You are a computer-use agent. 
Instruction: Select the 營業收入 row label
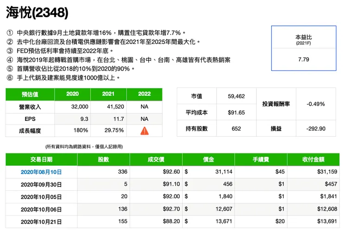30,107
